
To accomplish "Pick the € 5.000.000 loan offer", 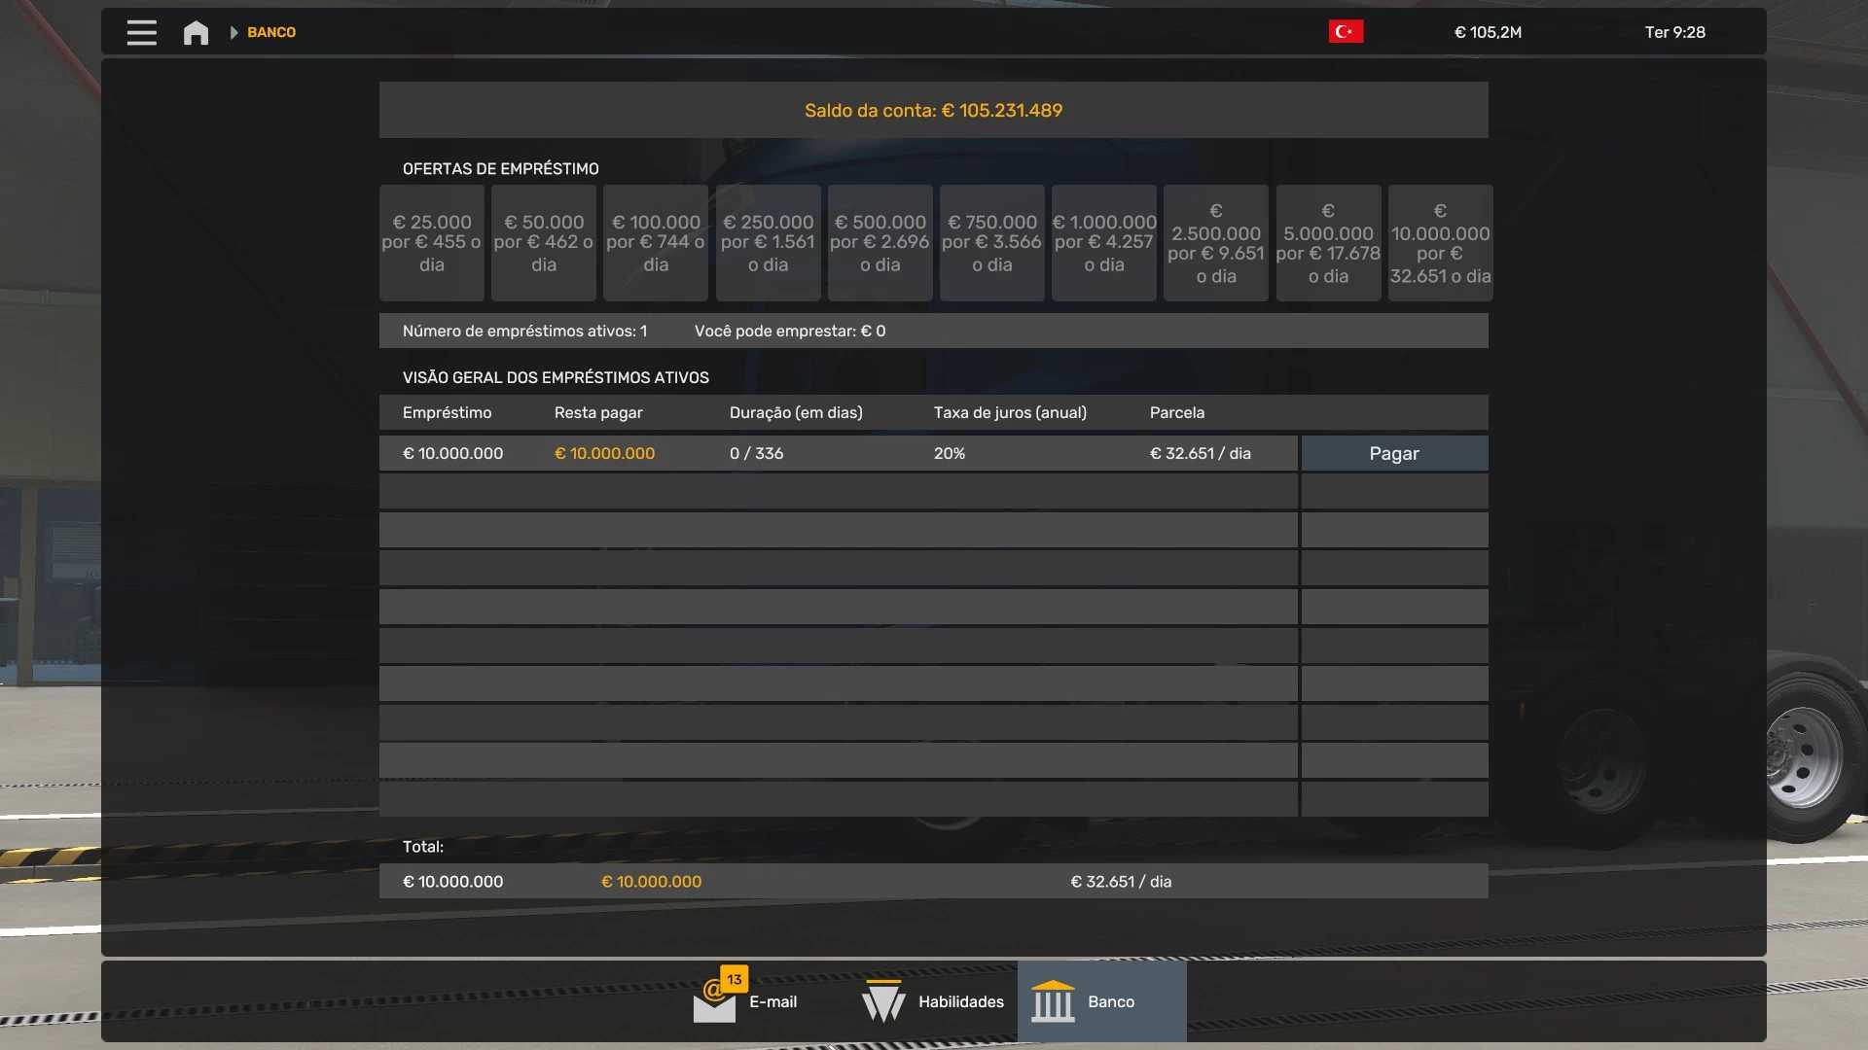I will 1328,243.
